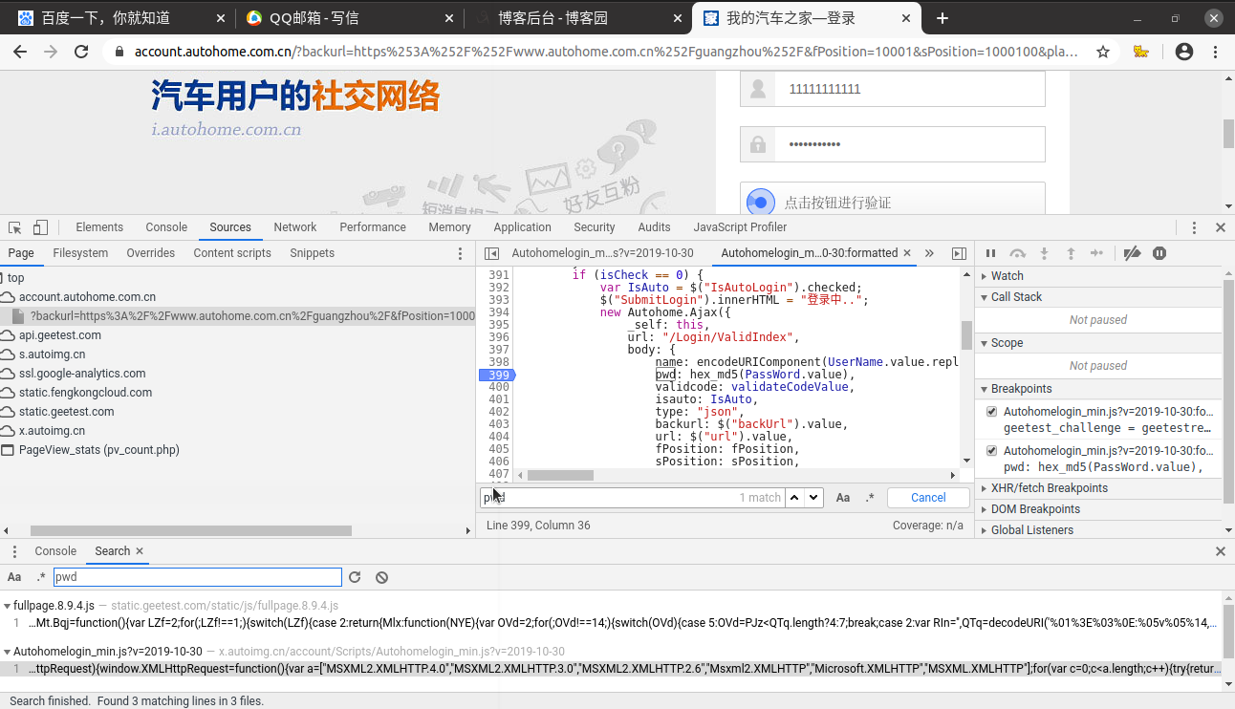Open the Chrome main menu

coord(1214,53)
